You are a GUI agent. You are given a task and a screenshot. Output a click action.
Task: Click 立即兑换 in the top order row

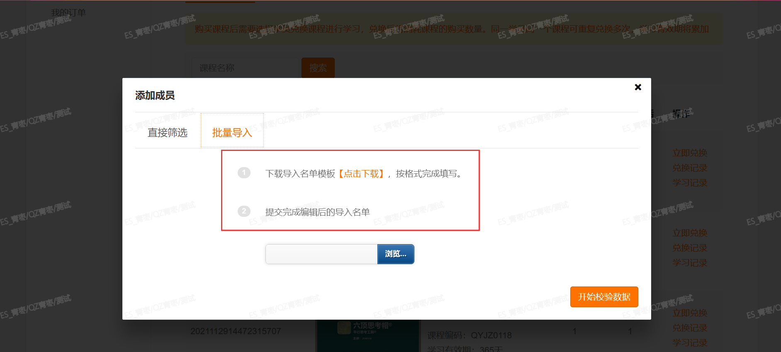690,153
